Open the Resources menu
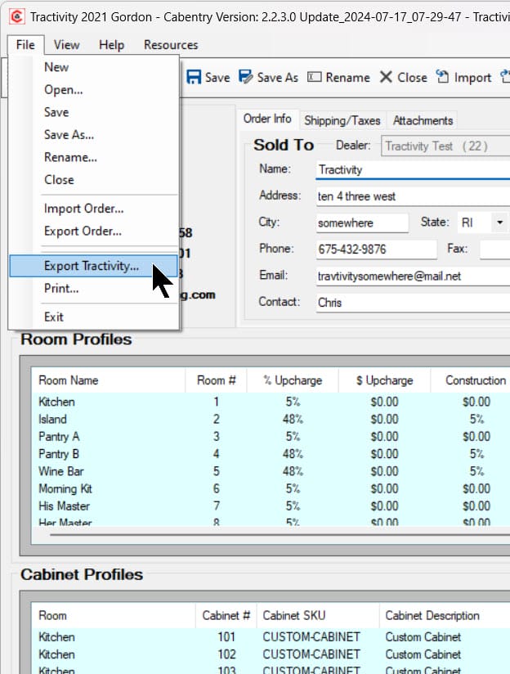Image resolution: width=510 pixels, height=674 pixels. (171, 45)
